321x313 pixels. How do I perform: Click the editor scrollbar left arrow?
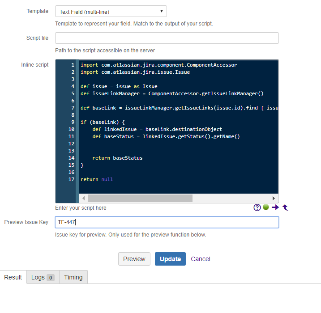click(x=84, y=199)
